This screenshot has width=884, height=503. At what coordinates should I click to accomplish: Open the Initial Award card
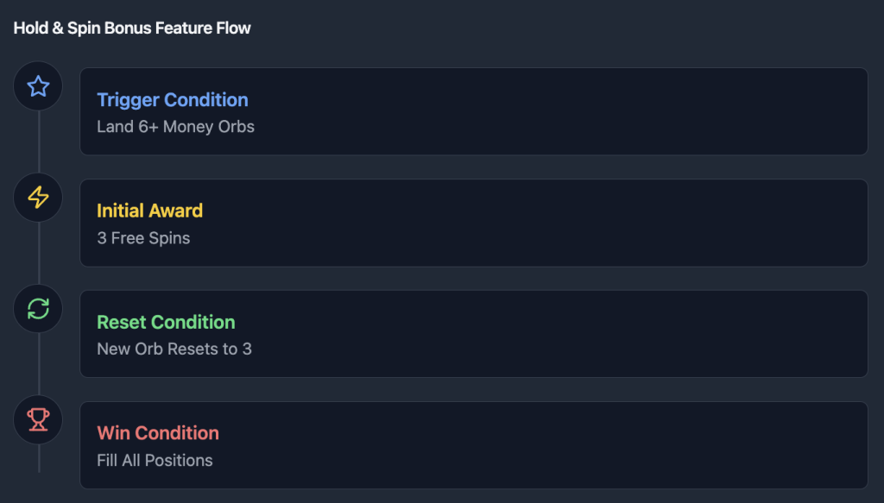pyautogui.click(x=474, y=223)
